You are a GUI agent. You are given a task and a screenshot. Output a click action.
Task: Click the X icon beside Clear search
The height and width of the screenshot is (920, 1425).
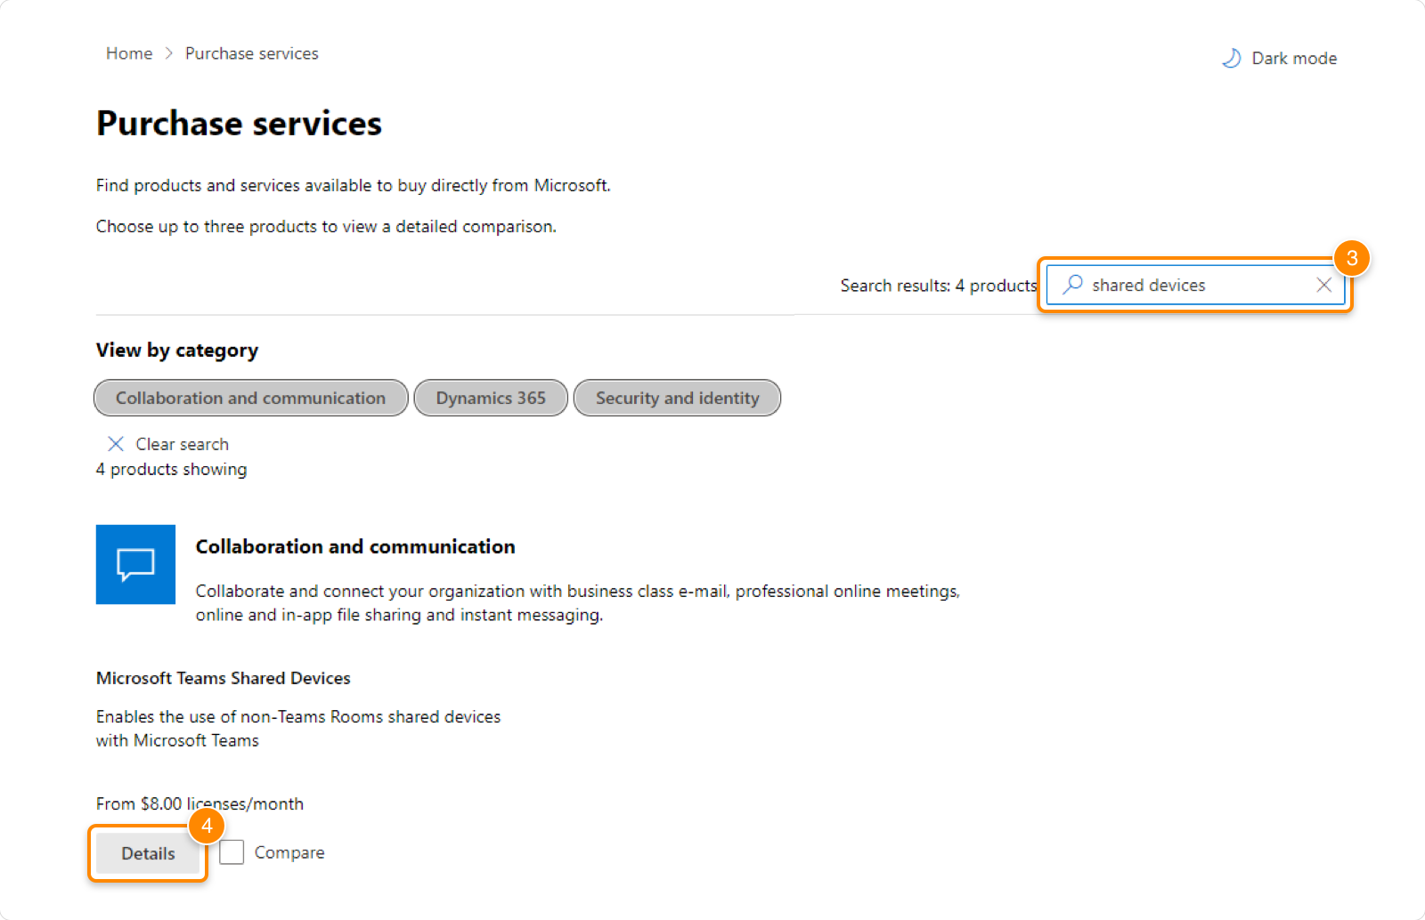point(116,444)
